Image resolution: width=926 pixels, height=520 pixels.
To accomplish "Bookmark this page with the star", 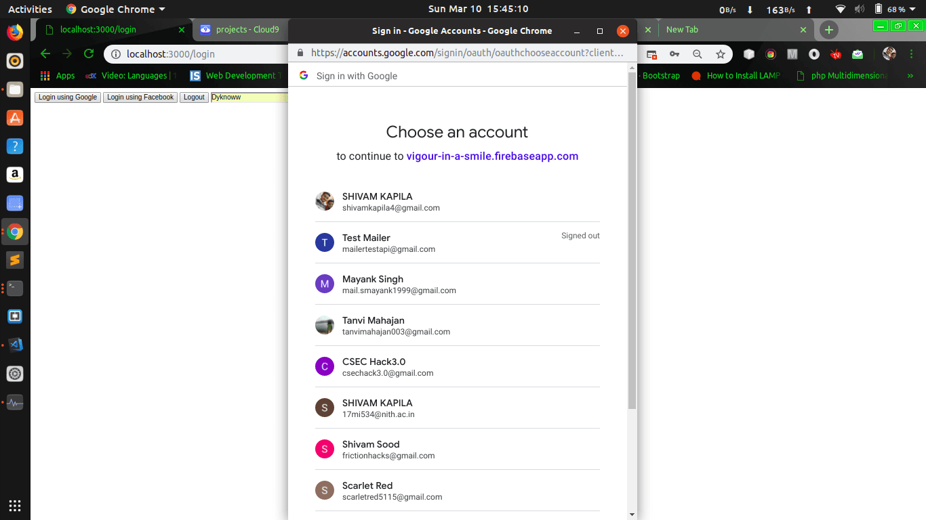I will pos(720,54).
